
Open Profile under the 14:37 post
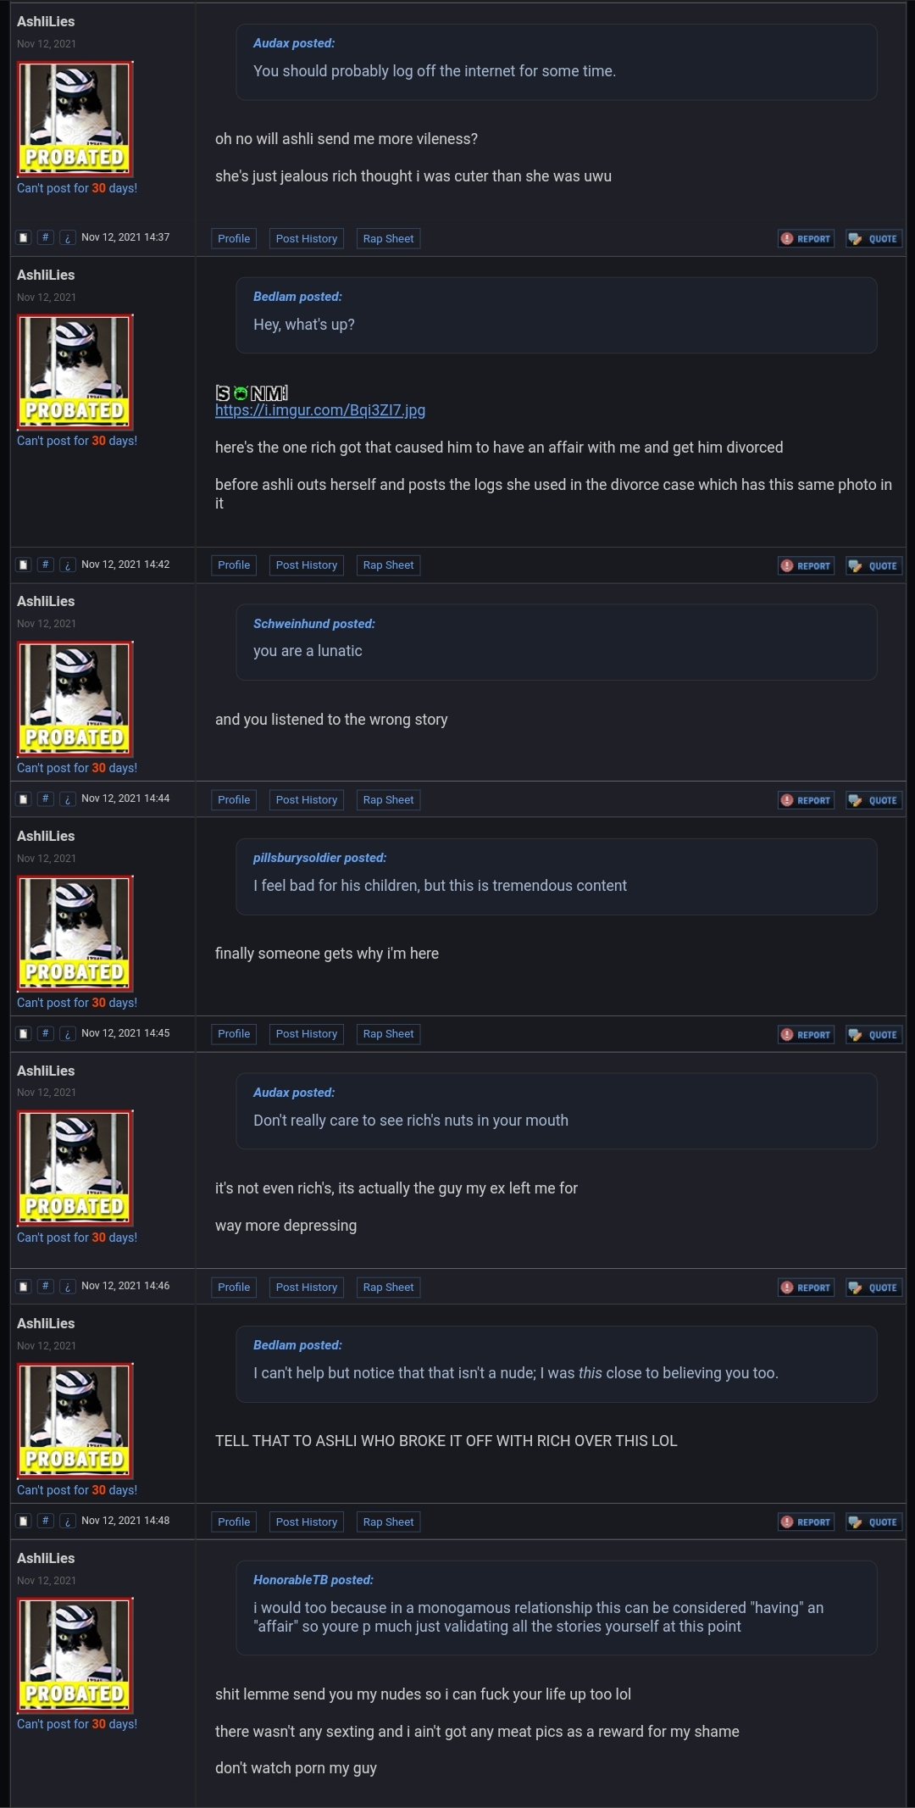coord(234,238)
